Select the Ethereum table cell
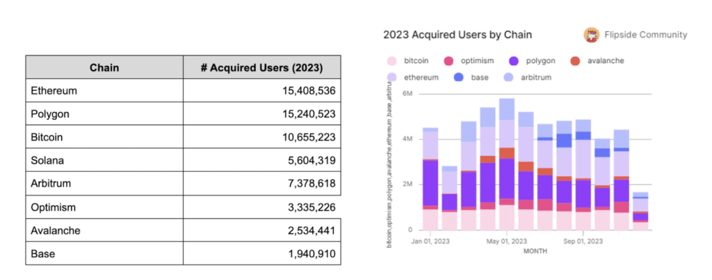The width and height of the screenshot is (712, 280). (x=104, y=91)
